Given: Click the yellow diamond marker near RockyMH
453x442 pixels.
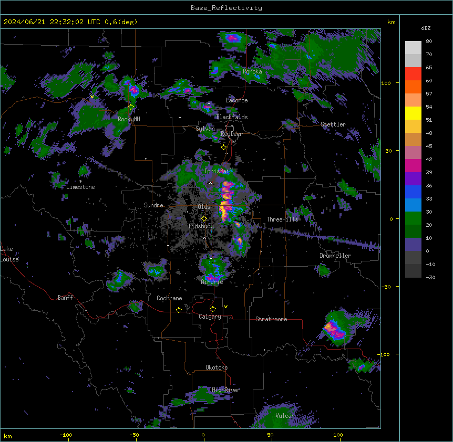Looking at the screenshot, I should (x=131, y=107).
